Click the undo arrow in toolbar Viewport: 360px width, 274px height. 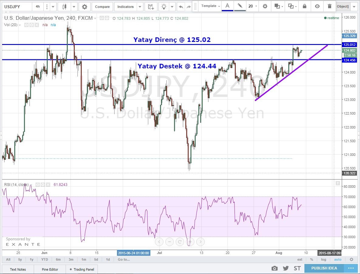point(181,7)
